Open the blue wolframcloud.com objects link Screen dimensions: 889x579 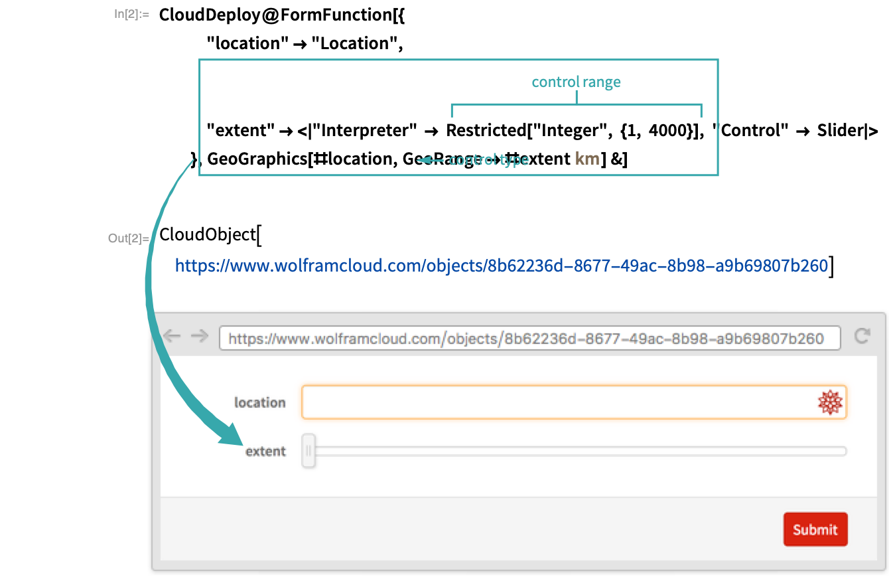point(501,266)
